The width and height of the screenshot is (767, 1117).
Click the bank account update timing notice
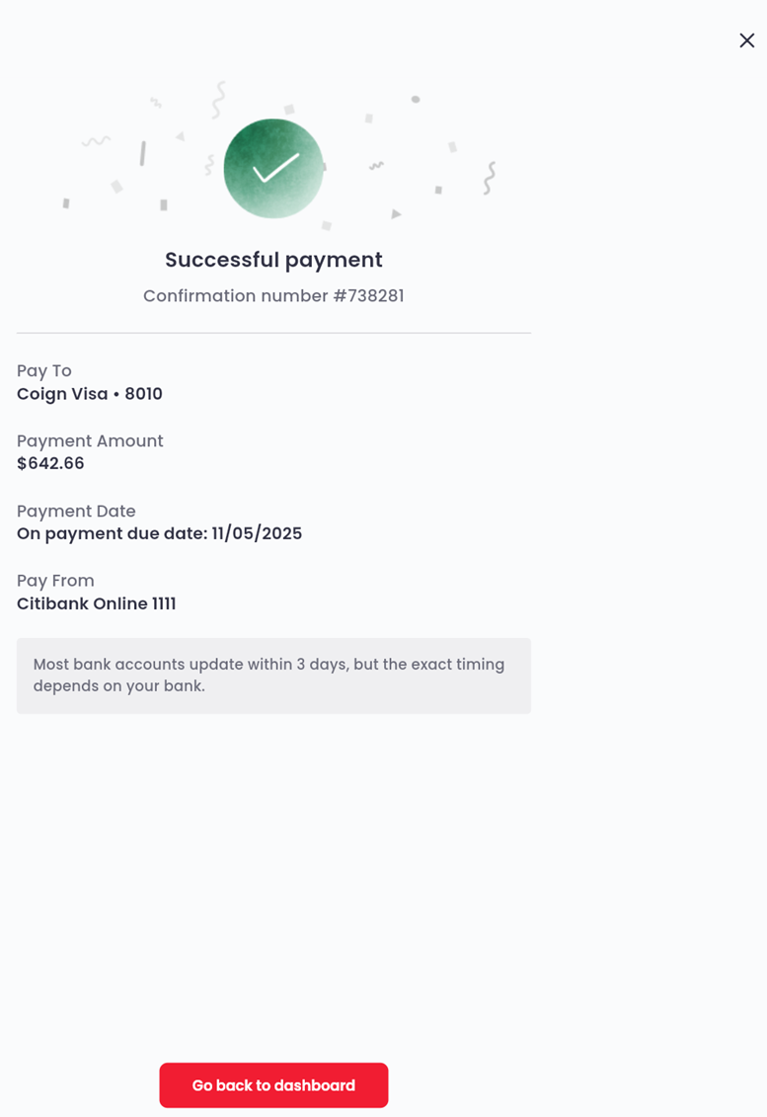click(273, 676)
